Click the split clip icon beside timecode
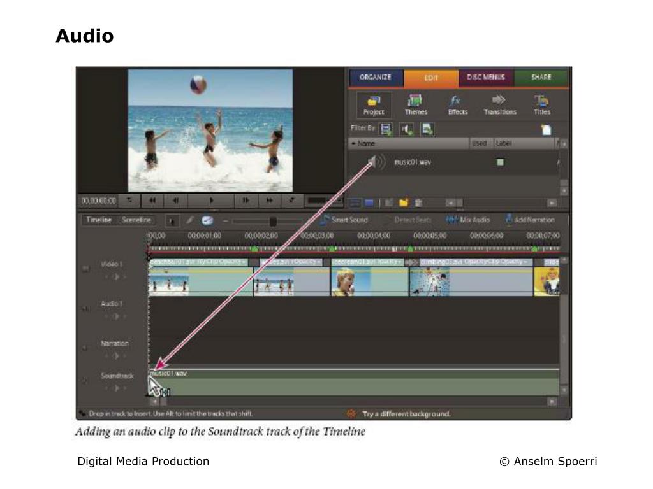The width and height of the screenshot is (653, 489). (x=129, y=201)
